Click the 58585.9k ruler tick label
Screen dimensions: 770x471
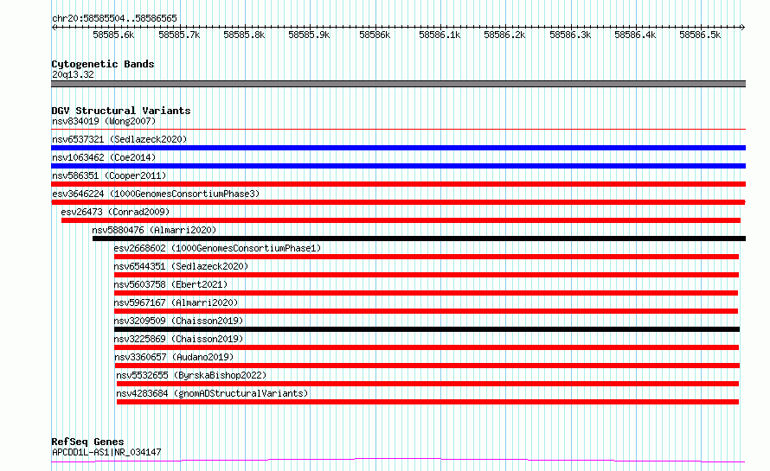pos(309,35)
